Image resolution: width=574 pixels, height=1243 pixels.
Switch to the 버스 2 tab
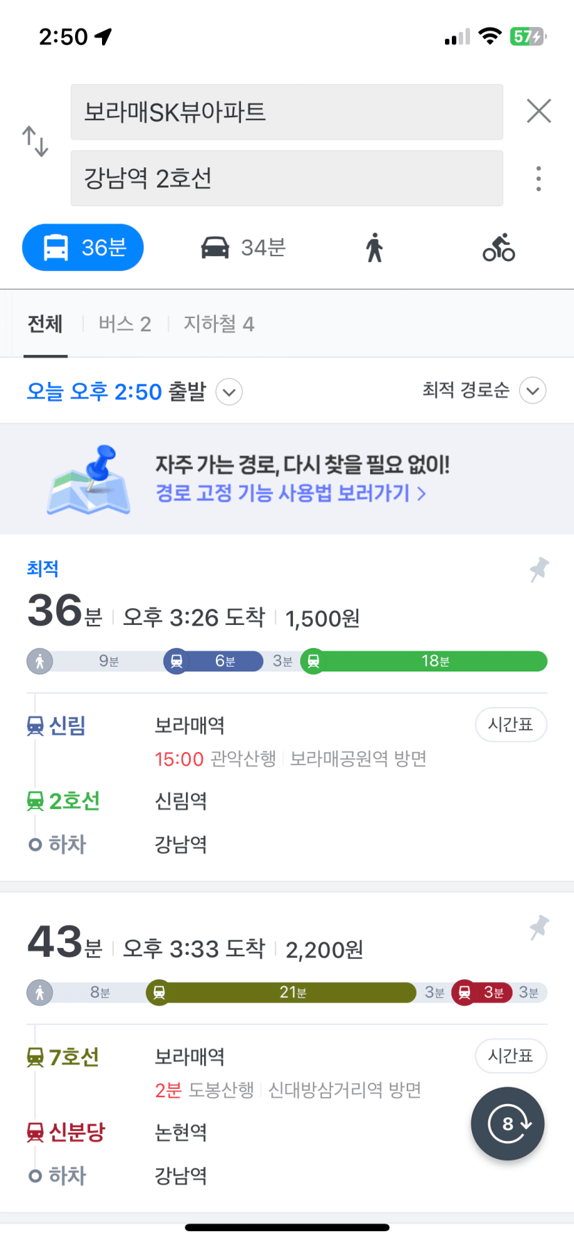[x=125, y=324]
